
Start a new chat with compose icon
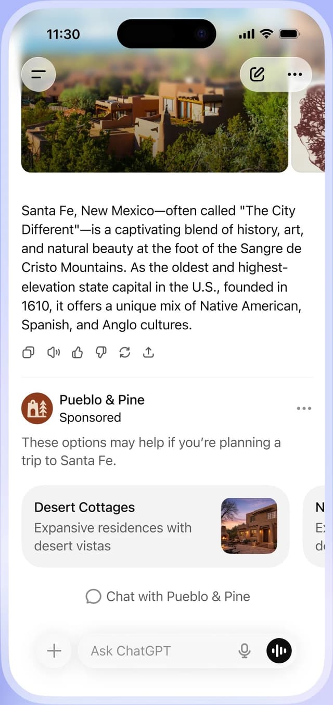point(257,74)
